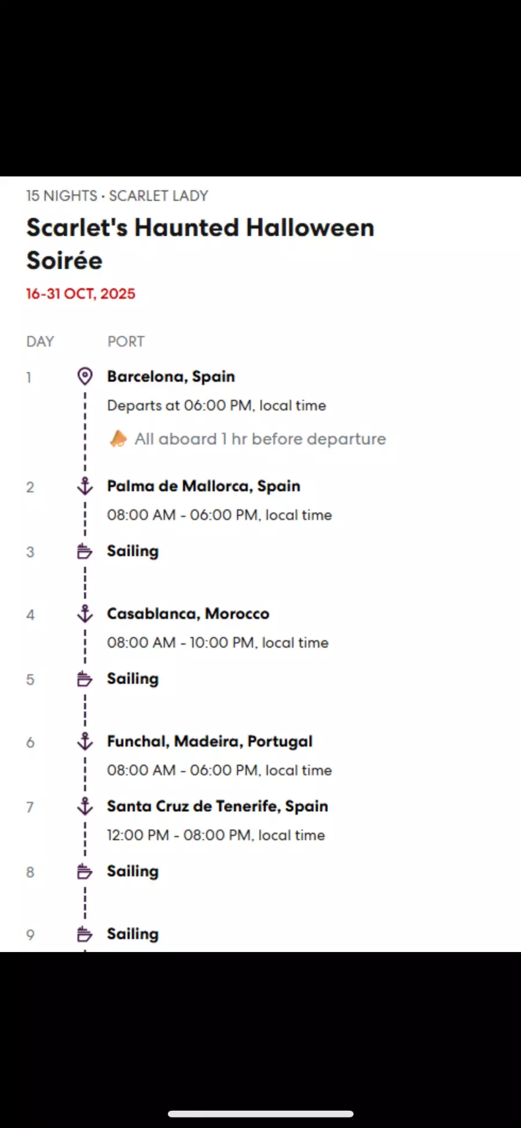The image size is (521, 1128).
Task: Click the anchor icon beside Casablanca, Morocco
Action: coord(85,614)
